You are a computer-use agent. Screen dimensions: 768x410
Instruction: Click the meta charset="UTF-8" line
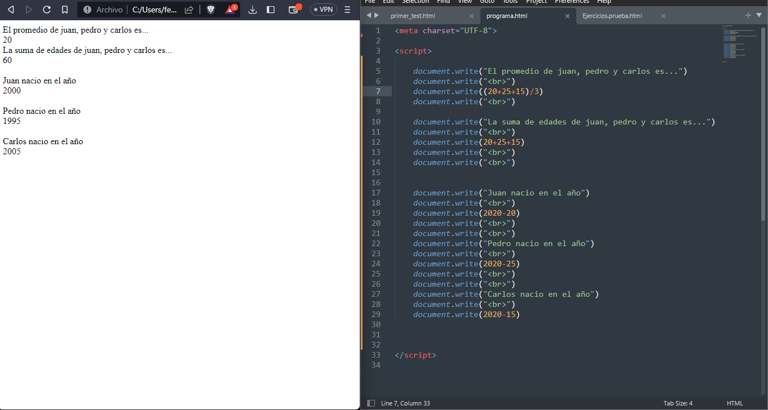(x=446, y=30)
